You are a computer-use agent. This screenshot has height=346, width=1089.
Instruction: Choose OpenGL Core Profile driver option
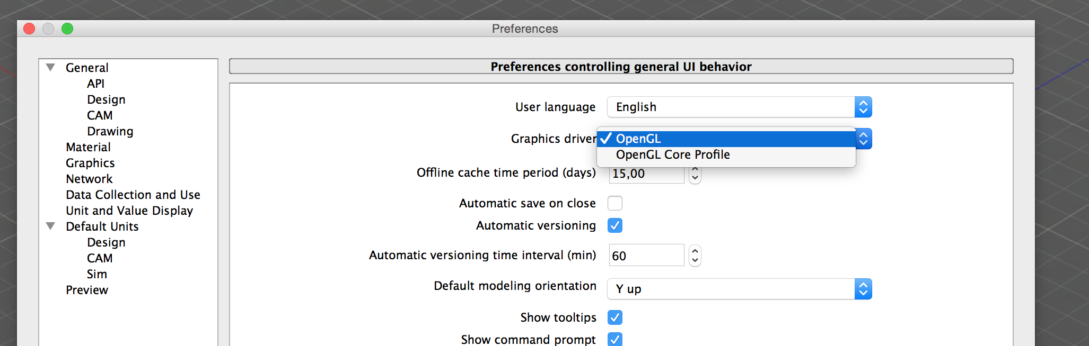point(726,154)
